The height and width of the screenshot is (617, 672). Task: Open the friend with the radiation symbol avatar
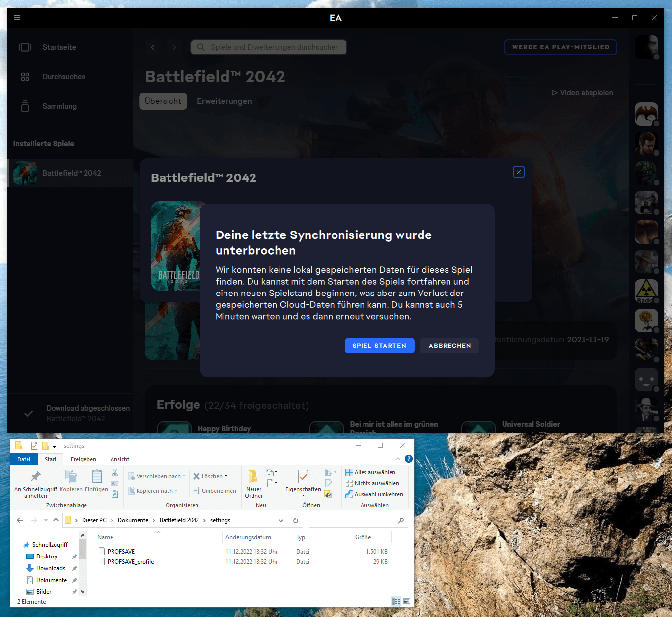coord(646,291)
